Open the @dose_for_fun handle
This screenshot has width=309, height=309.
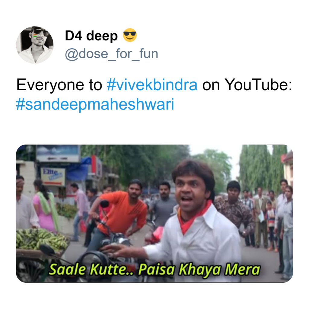tap(112, 54)
